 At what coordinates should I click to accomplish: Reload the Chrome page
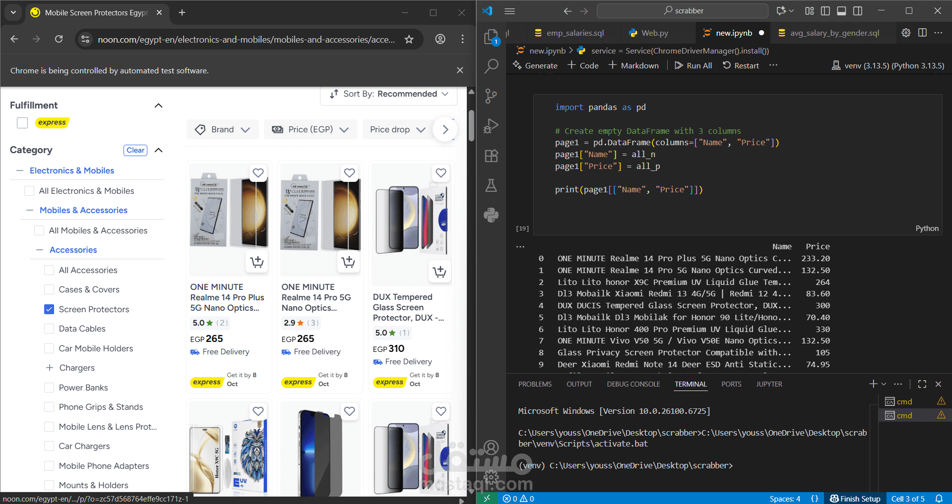pos(59,39)
